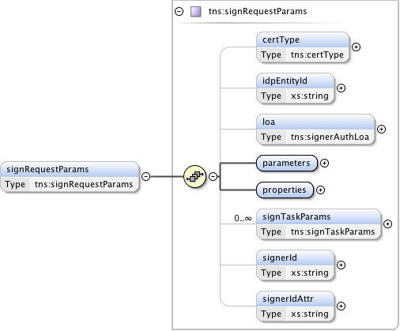Click the sequence compositor icon

pos(194,176)
